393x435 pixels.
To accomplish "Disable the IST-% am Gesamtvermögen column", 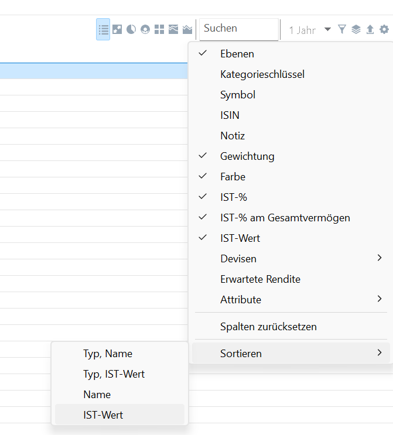I will tap(285, 218).
